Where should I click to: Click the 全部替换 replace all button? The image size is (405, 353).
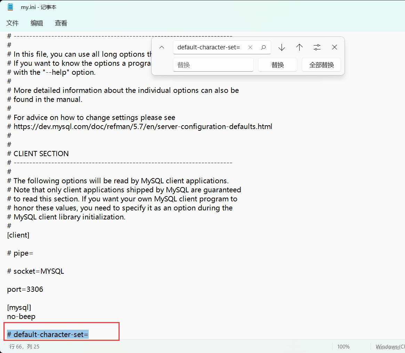(321, 65)
